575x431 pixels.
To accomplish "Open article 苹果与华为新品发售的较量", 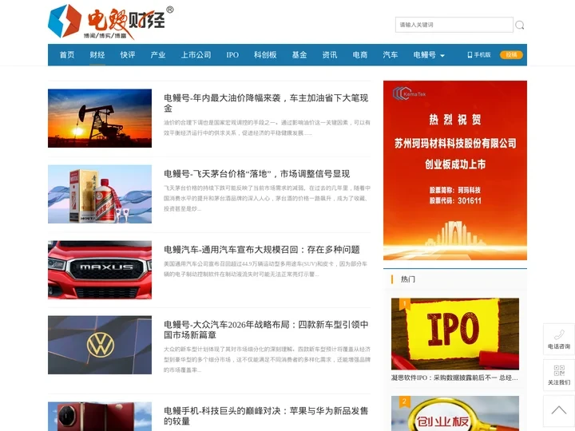I will click(266, 416).
